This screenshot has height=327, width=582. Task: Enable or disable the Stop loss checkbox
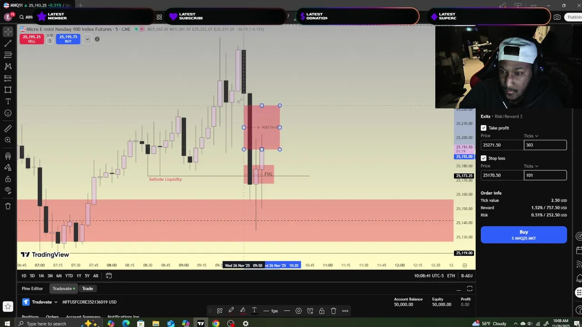tap(483, 158)
